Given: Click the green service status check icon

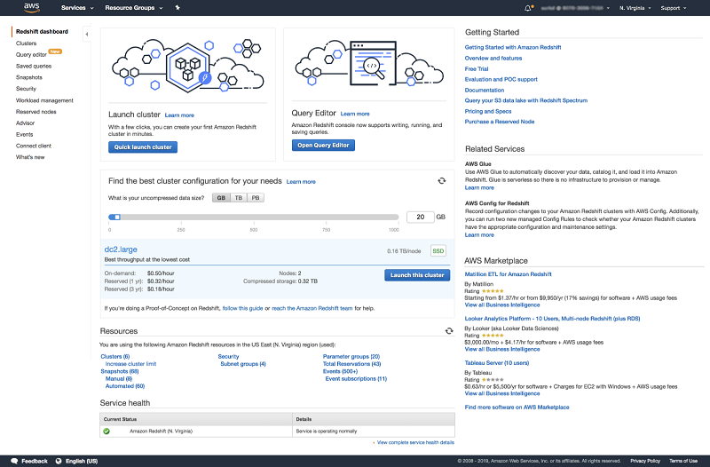Looking at the screenshot, I should click(106, 431).
